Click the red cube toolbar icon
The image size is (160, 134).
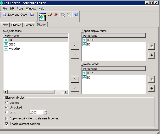(56, 15)
